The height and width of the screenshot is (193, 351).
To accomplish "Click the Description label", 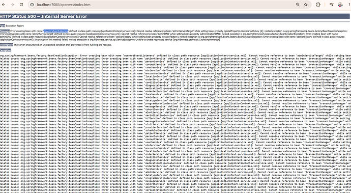I will click(7, 45).
